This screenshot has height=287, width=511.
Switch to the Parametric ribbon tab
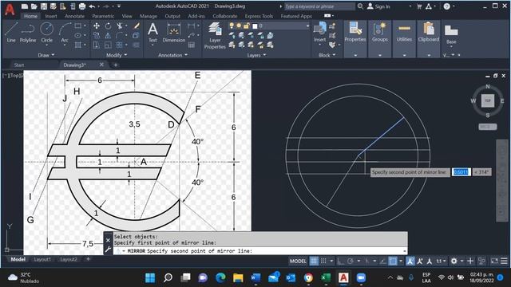pos(103,16)
